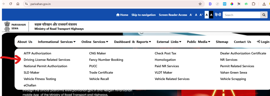Open Paid NR Services

coord(167,66)
